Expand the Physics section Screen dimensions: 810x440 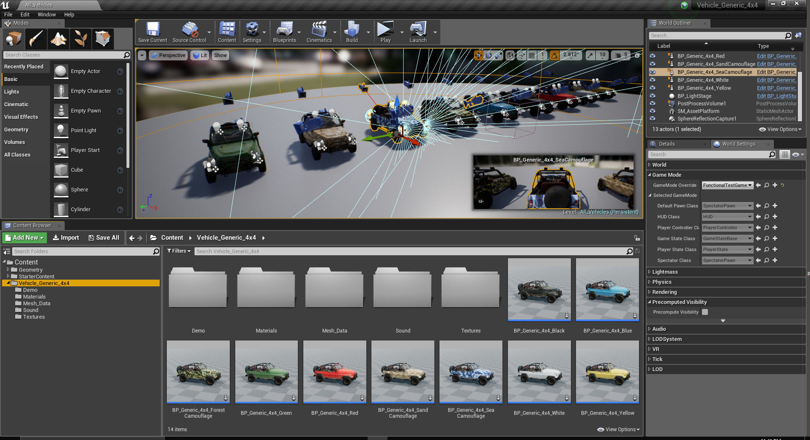[x=650, y=282]
